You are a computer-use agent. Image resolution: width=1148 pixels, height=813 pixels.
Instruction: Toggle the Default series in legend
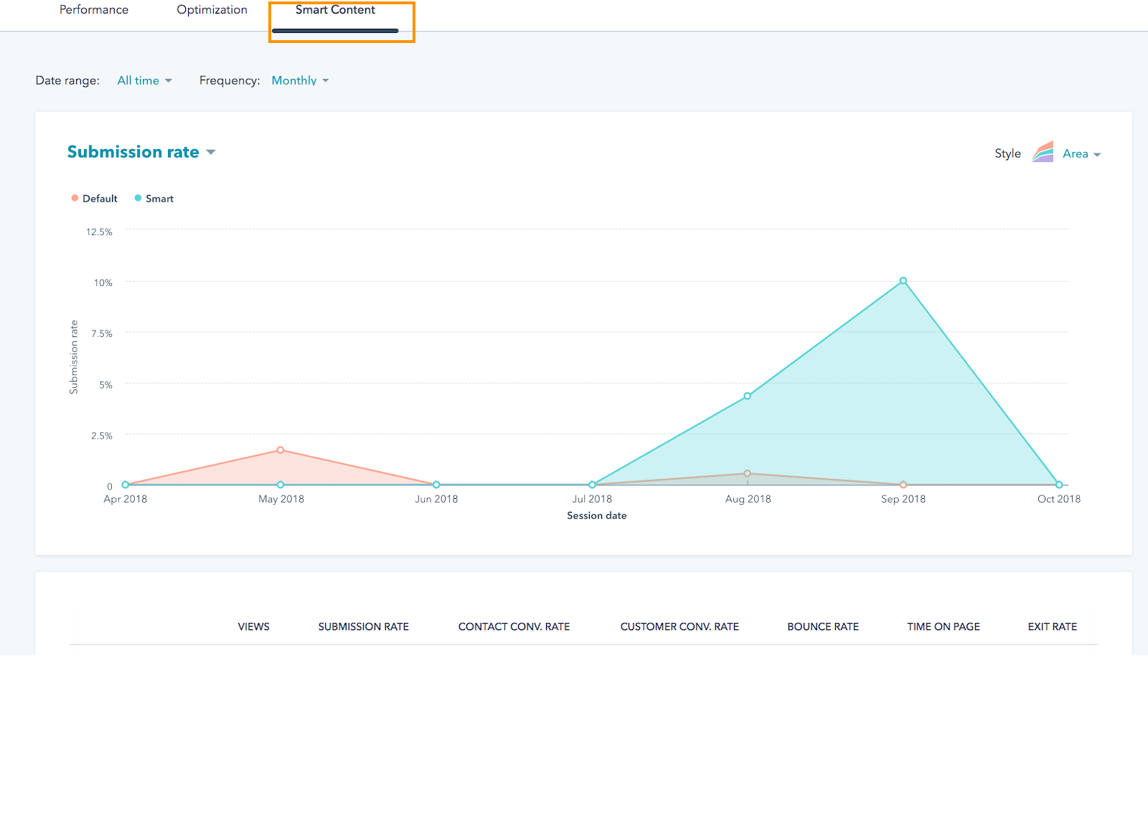pyautogui.click(x=94, y=199)
